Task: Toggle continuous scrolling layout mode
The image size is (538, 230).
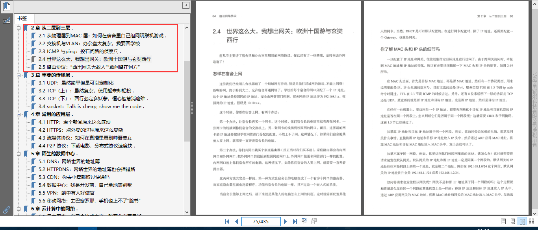Action: click(x=513, y=221)
